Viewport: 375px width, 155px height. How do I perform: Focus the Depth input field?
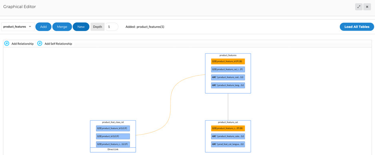point(111,27)
